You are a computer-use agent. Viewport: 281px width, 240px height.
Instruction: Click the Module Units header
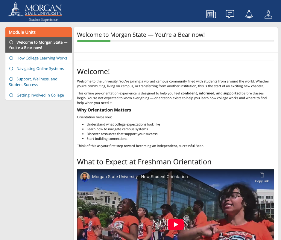(x=39, y=32)
